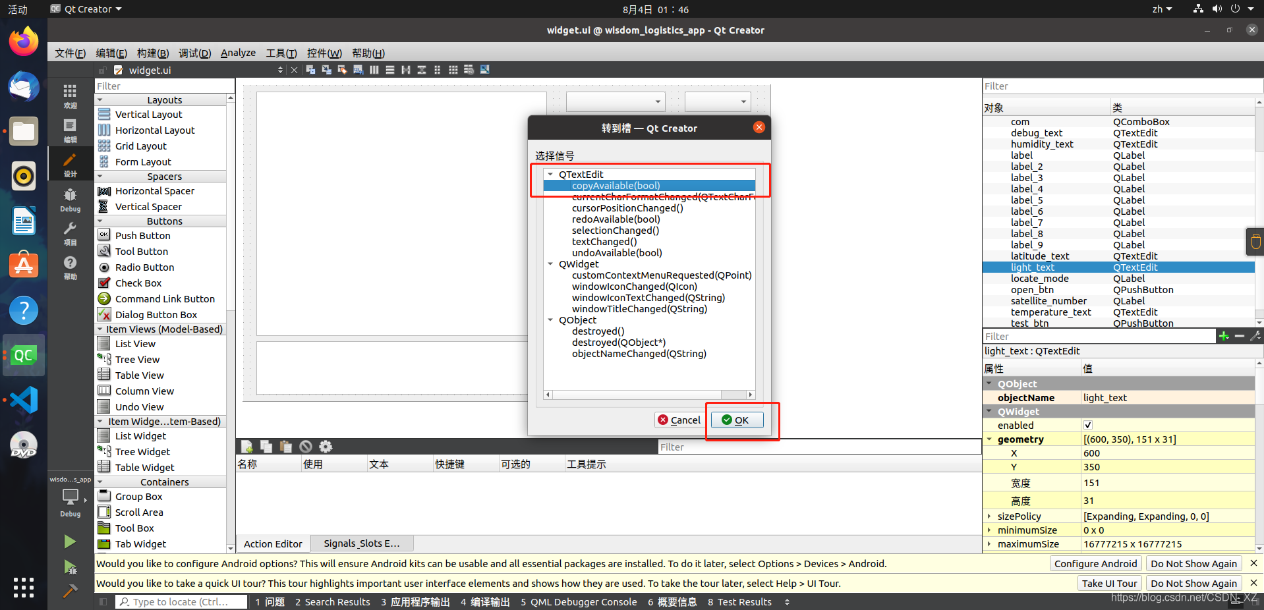Switch to the Signals_Slots Editor tab
This screenshot has height=610, width=1264.
[362, 543]
